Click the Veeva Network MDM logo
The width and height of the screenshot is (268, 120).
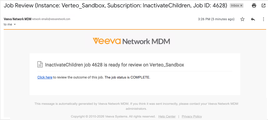point(131,41)
